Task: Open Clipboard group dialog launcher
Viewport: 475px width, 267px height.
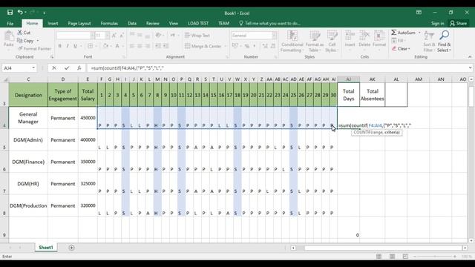Action: tap(52, 57)
